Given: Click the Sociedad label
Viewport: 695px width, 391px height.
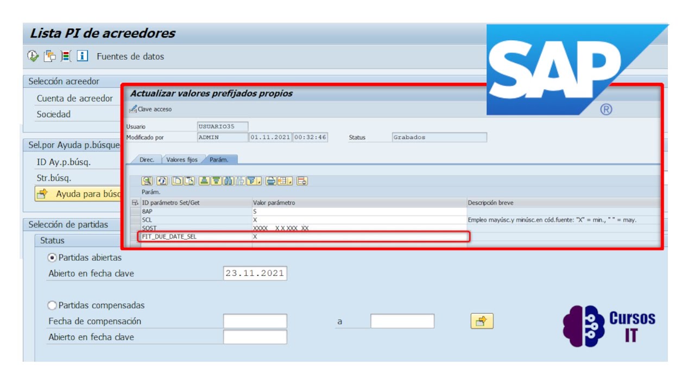Looking at the screenshot, I should [x=54, y=114].
